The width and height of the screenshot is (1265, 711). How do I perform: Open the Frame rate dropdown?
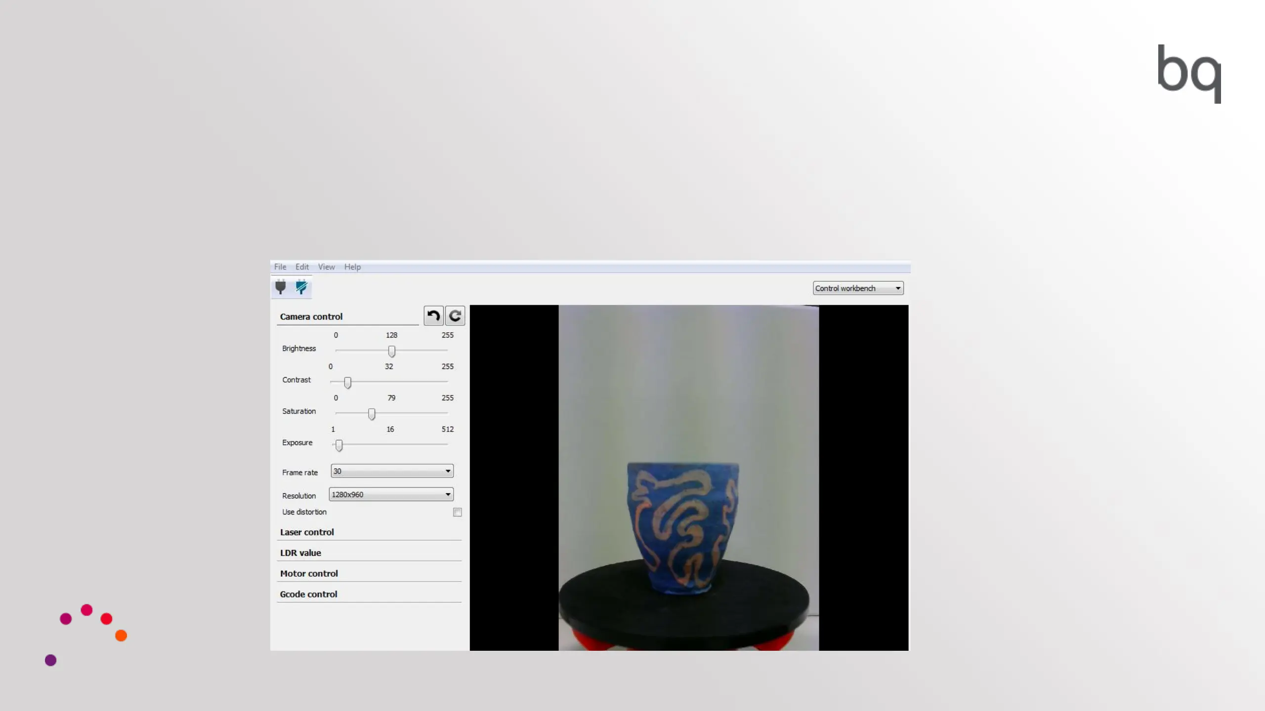pos(392,471)
